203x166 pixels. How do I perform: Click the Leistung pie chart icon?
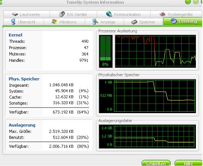(x=173, y=21)
